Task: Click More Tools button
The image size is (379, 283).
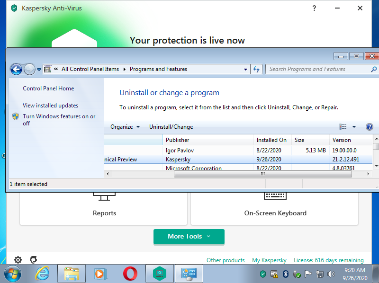Action: tap(189, 237)
